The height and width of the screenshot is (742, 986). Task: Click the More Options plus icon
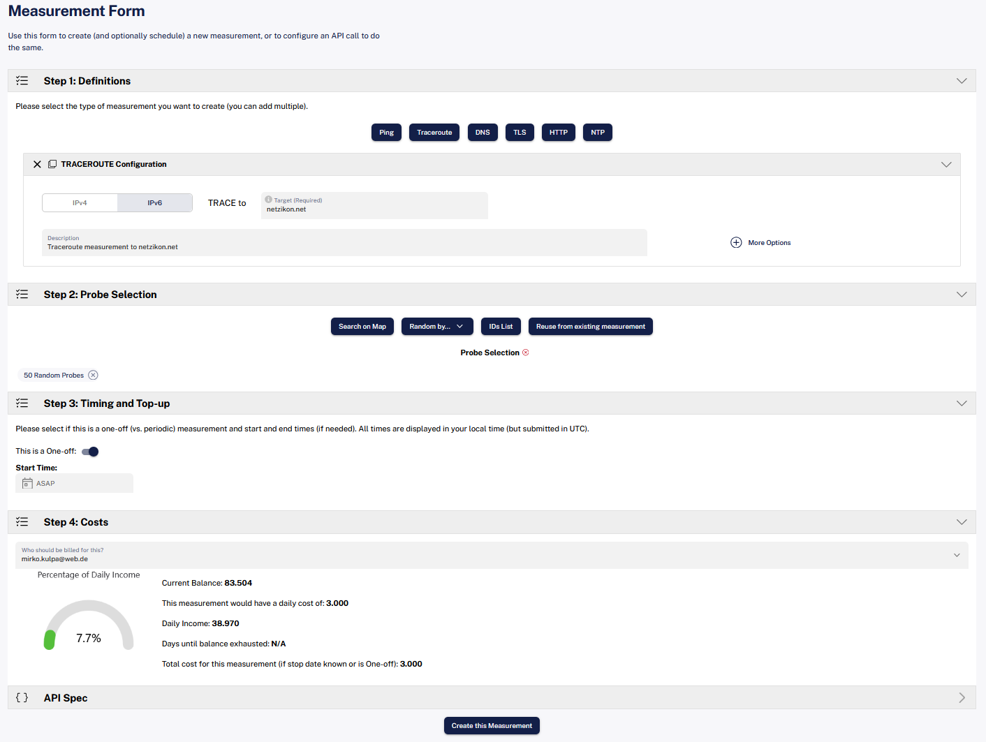click(736, 242)
